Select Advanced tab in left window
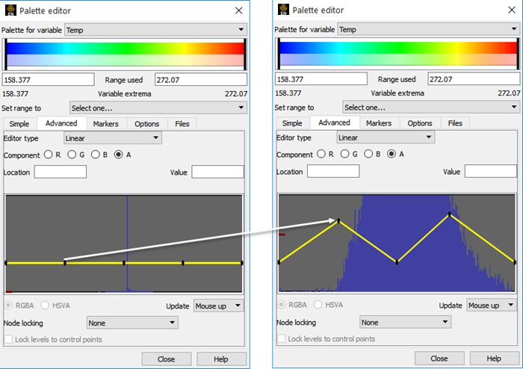The image size is (523, 369). 62,123
